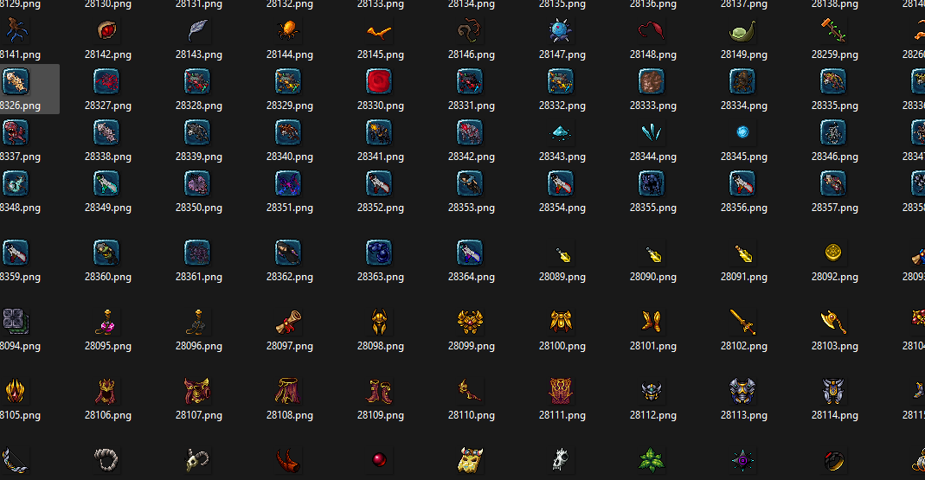Screen dimensions: 925x480
Task: Click the 28146.png brown whip icon
Action: click(x=470, y=30)
